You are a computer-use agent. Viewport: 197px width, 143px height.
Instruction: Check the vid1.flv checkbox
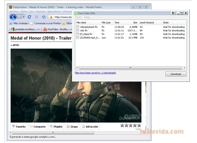coord(78,30)
